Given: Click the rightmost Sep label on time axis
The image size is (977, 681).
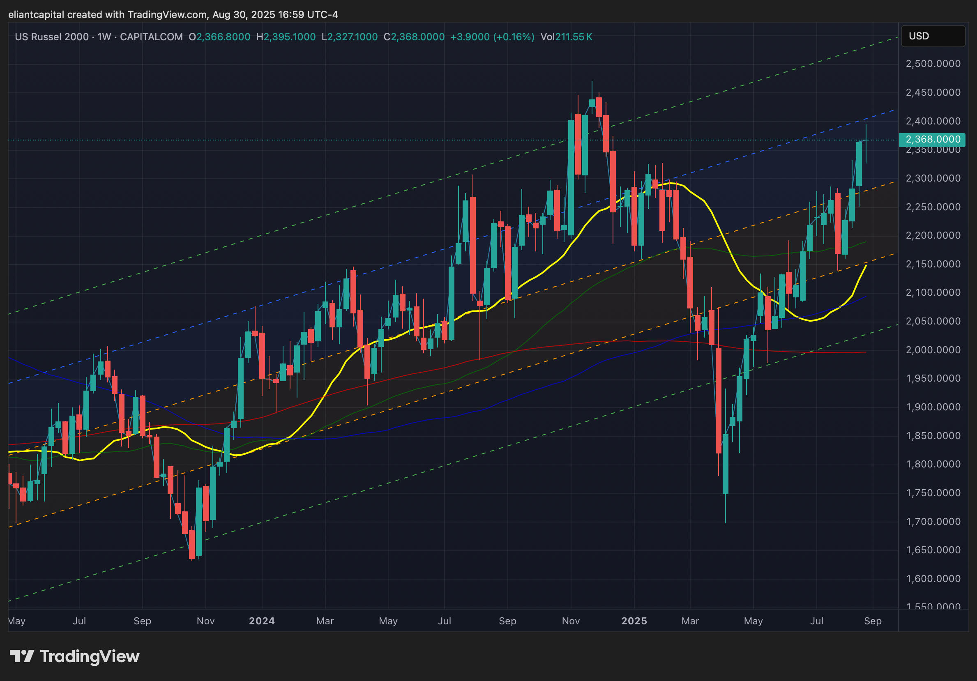Looking at the screenshot, I should (873, 621).
